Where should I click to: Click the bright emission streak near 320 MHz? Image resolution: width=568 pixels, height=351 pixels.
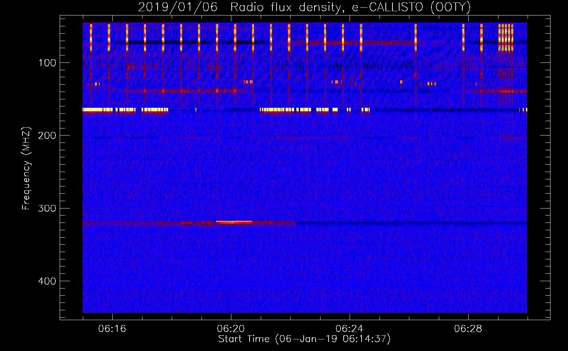point(234,222)
